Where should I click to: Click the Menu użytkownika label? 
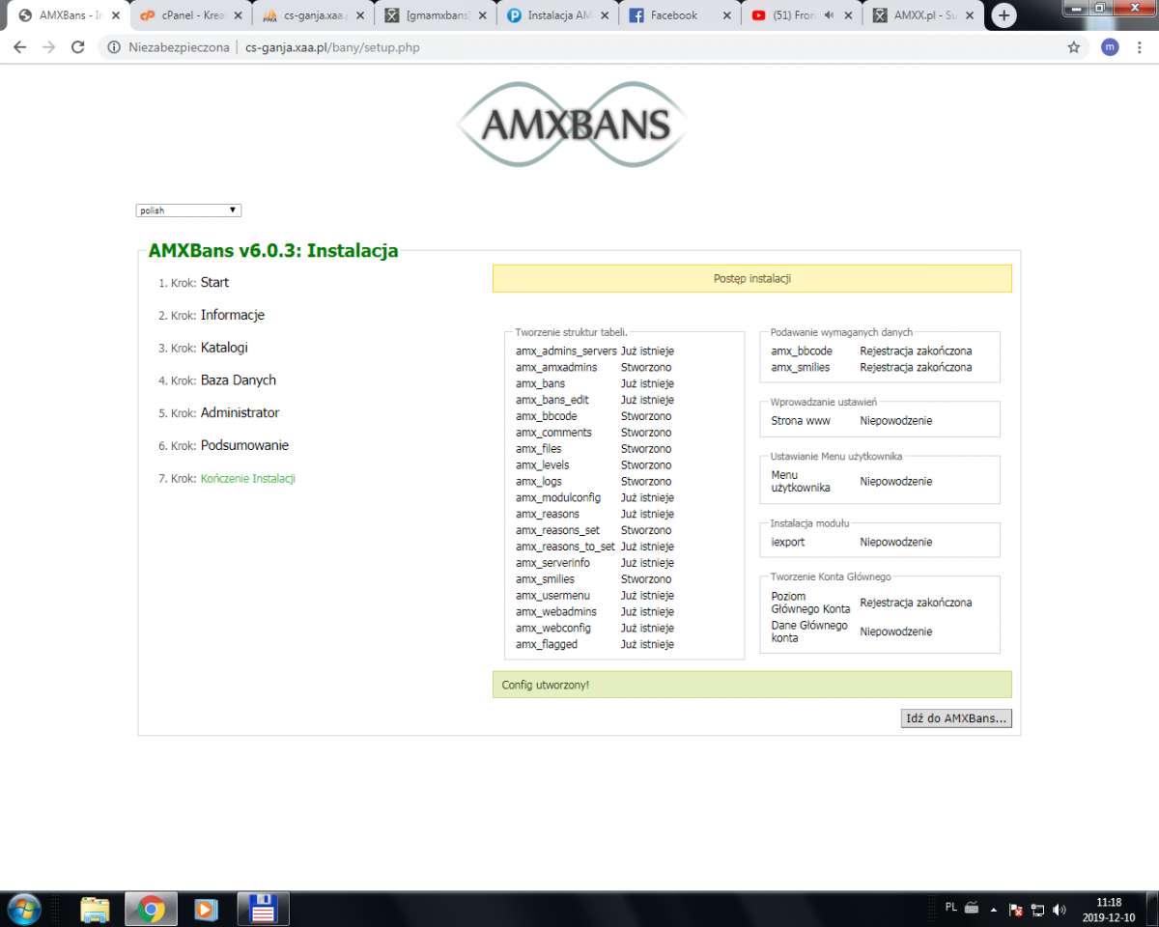pyautogui.click(x=801, y=482)
